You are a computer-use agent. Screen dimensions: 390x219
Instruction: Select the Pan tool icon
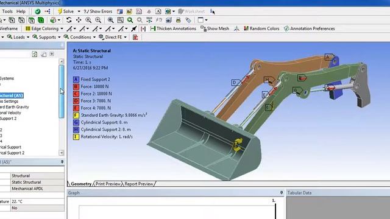tap(79, 20)
